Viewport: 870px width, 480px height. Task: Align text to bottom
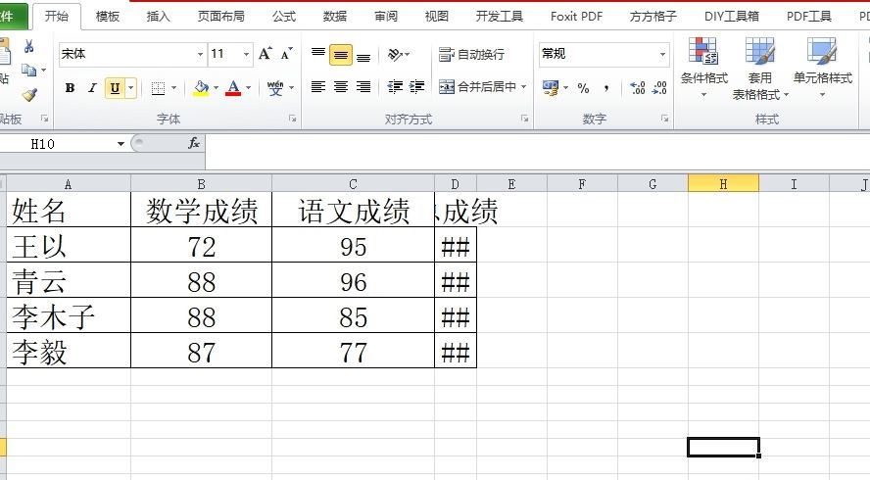click(363, 55)
